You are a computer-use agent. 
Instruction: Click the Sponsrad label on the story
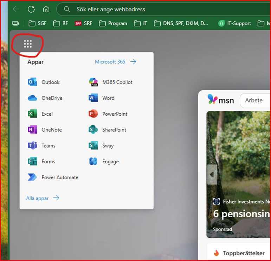222,229
